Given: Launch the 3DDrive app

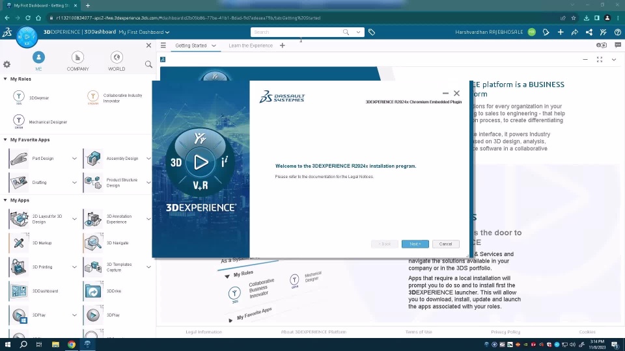Looking at the screenshot, I should pyautogui.click(x=103, y=291).
